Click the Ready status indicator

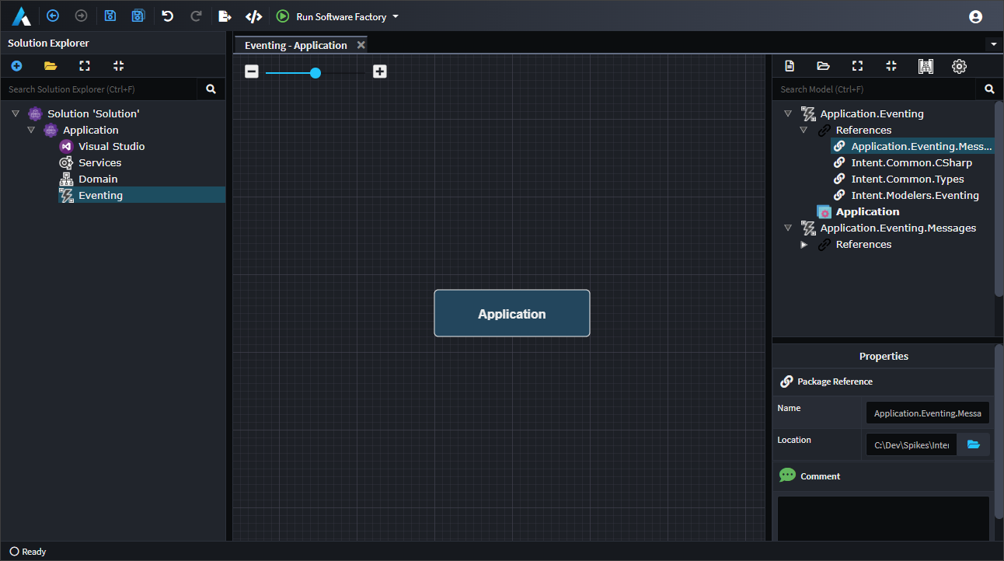click(x=28, y=552)
